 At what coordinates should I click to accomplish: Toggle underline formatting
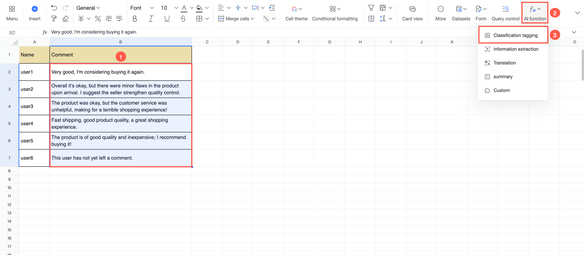[x=167, y=19]
